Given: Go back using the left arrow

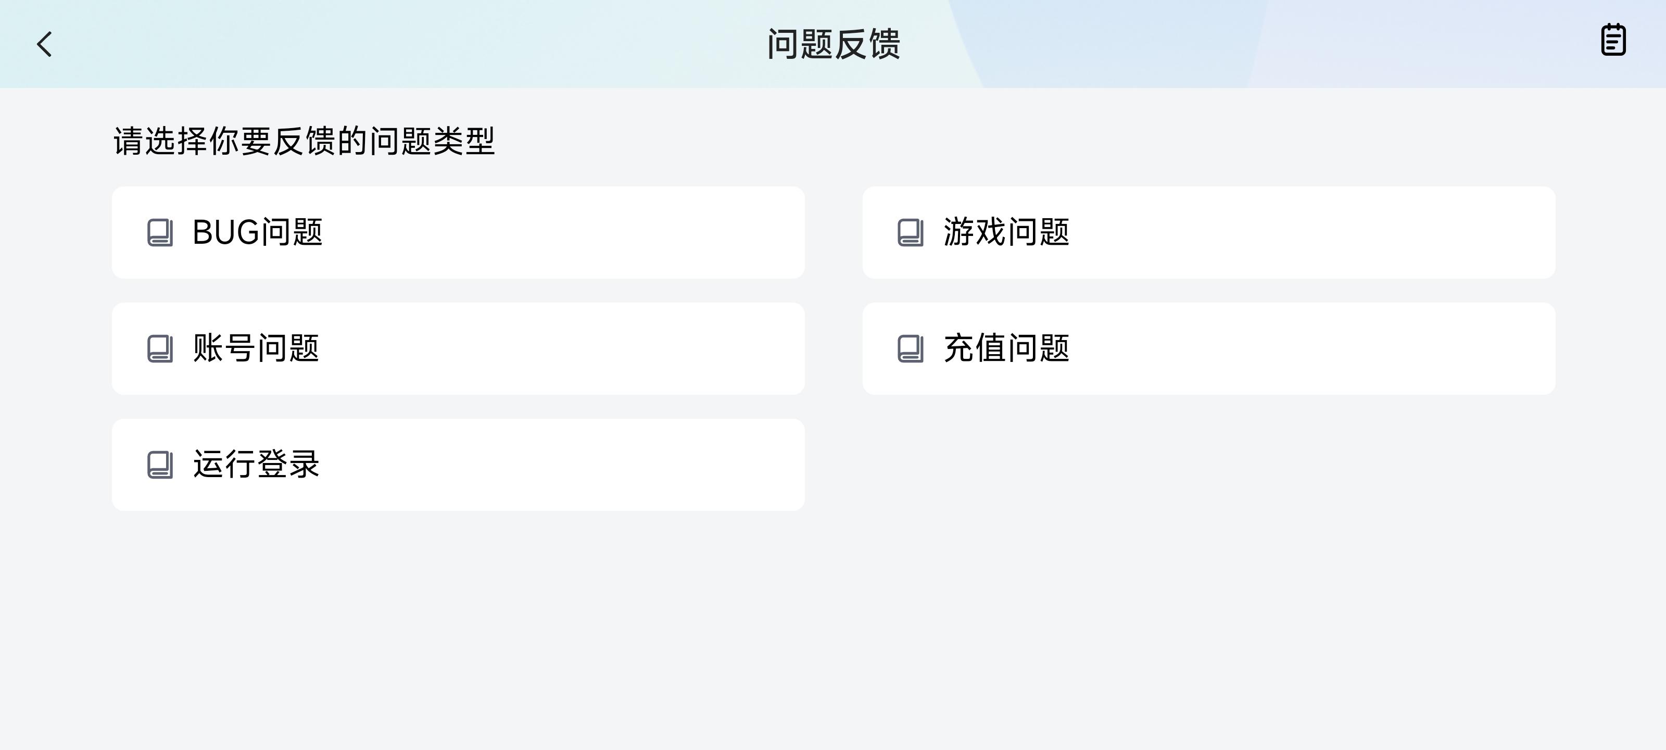Looking at the screenshot, I should (44, 45).
